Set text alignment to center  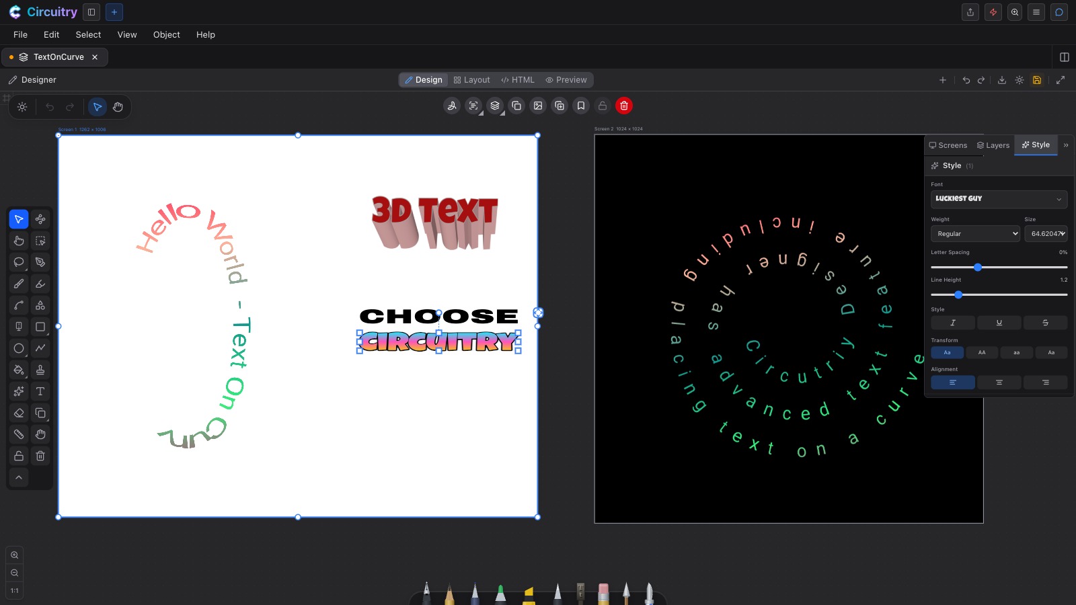click(999, 382)
